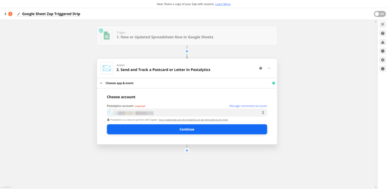Open the help question mark in right sidebar
The image size is (388, 189).
(383, 33)
